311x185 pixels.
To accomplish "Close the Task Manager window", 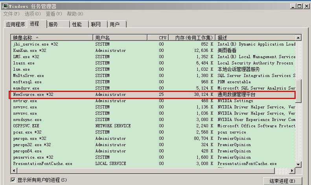I will tap(307, 6).
